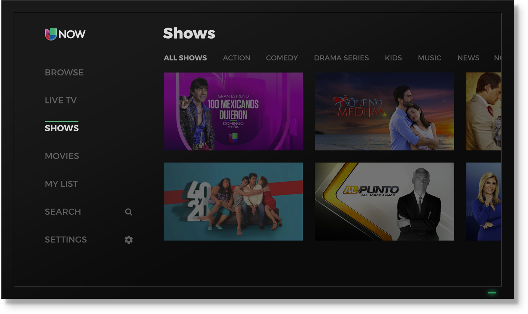Select the Comedy category tab
Image resolution: width=528 pixels, height=314 pixels.
pyautogui.click(x=282, y=58)
